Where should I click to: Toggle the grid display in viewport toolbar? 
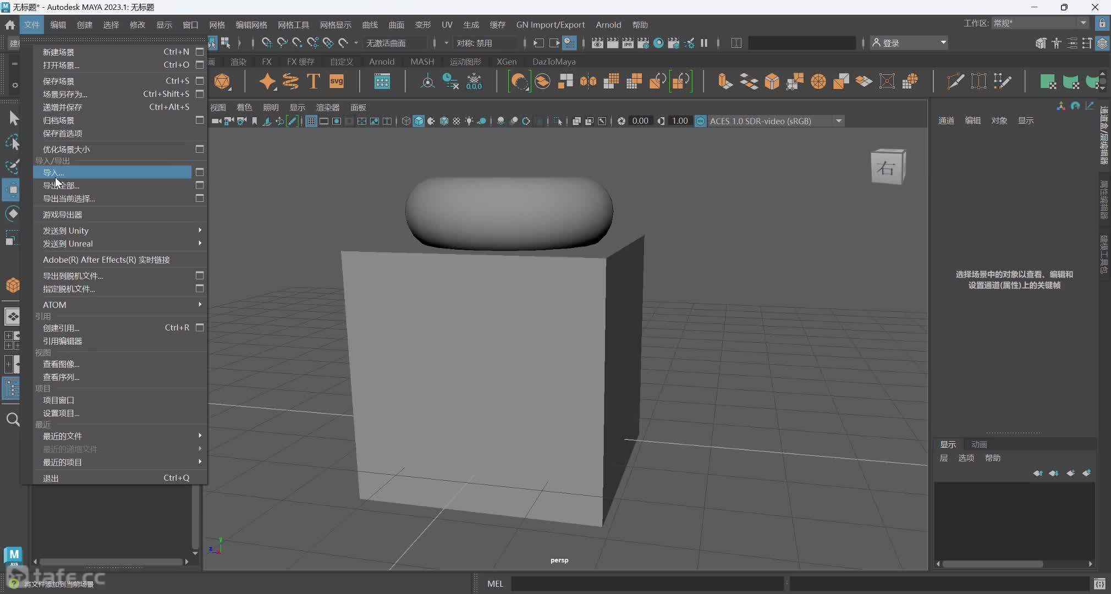[311, 121]
